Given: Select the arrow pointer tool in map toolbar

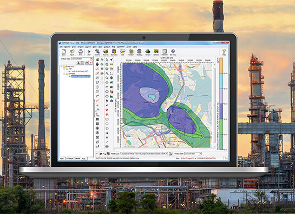Looking at the screenshot, I should [x=107, y=59].
